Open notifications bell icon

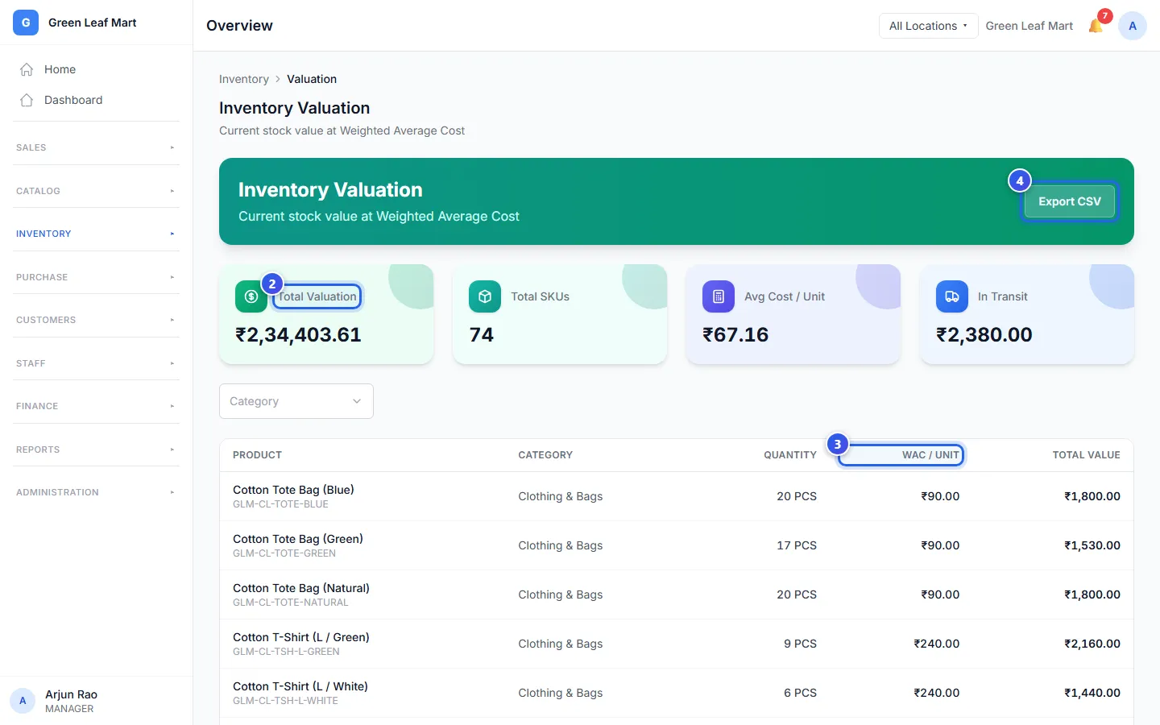(1096, 26)
